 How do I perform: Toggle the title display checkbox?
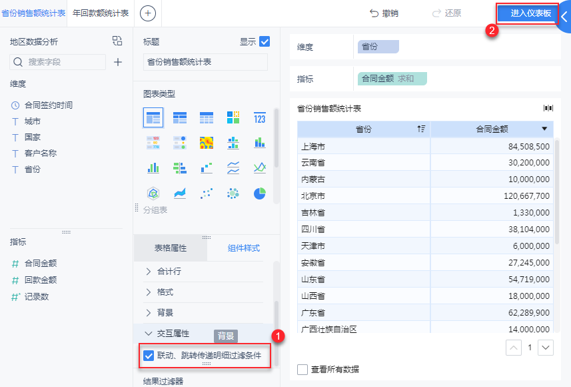tap(265, 41)
